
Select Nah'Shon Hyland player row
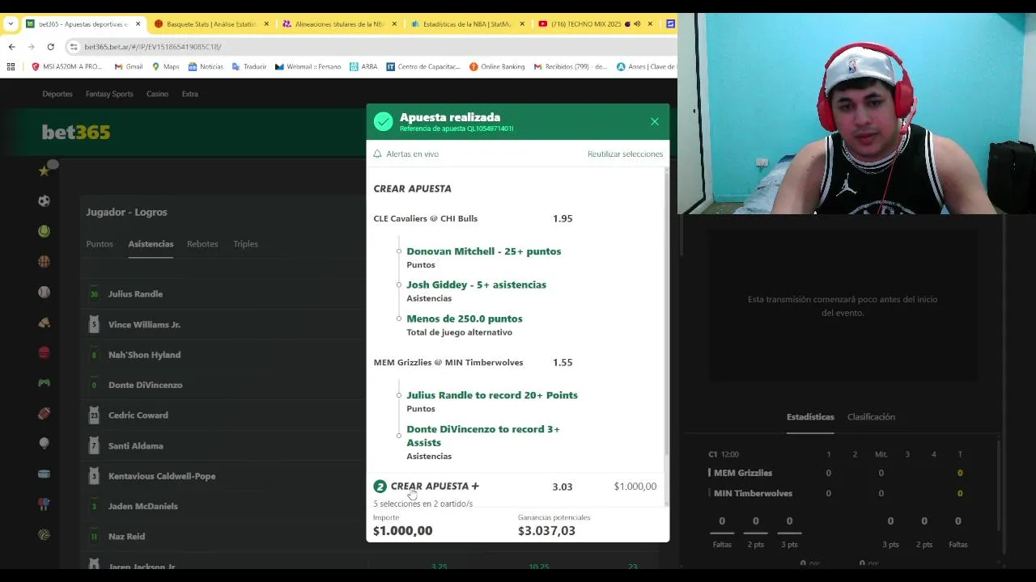pyautogui.click(x=223, y=355)
